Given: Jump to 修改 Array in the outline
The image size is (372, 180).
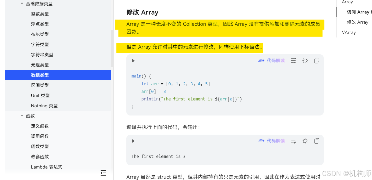Looking at the screenshot, I should (357, 22).
